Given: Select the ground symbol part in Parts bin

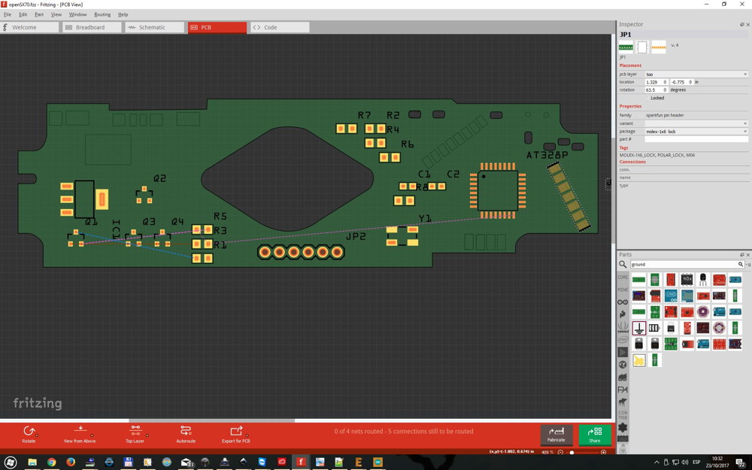Looking at the screenshot, I should pos(638,328).
